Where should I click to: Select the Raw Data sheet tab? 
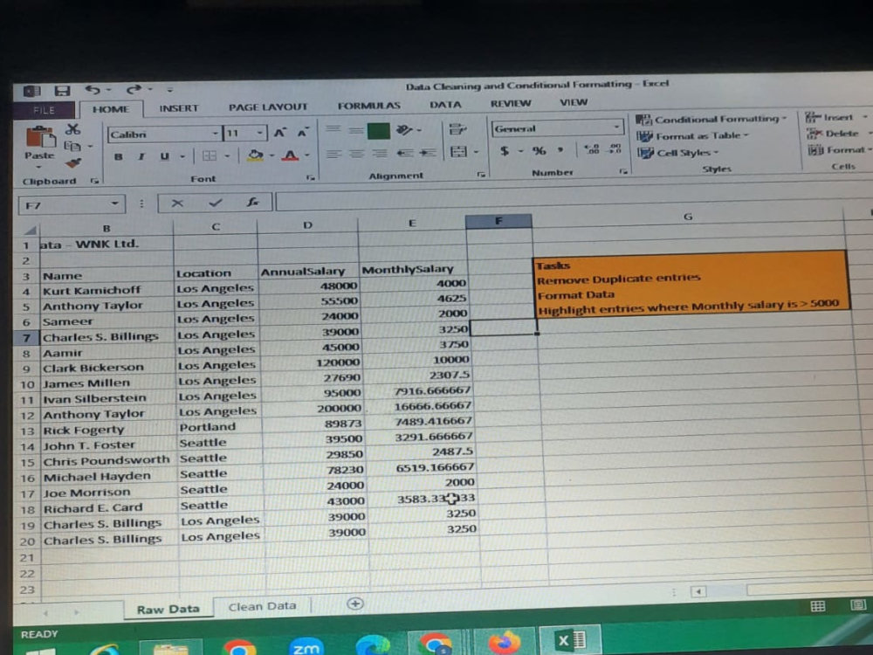168,609
